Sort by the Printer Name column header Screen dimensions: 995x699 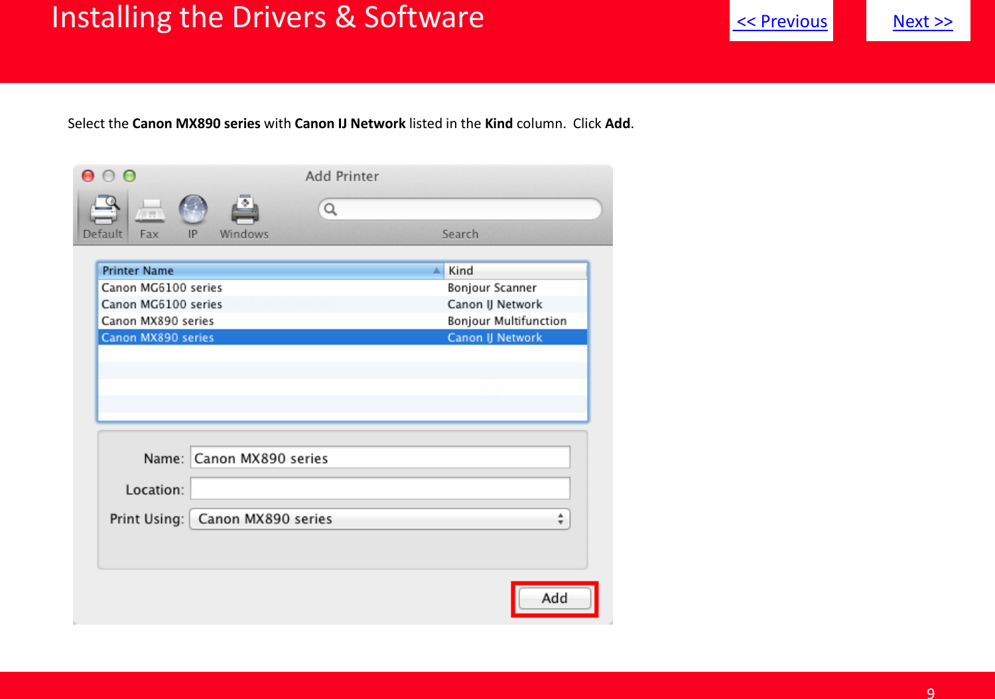tap(271, 271)
